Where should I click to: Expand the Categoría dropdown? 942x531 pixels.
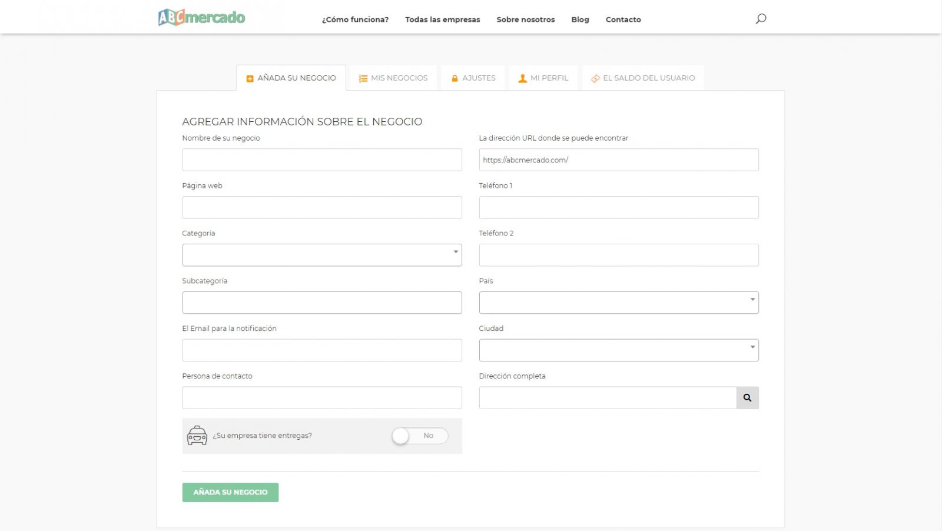[x=322, y=255]
